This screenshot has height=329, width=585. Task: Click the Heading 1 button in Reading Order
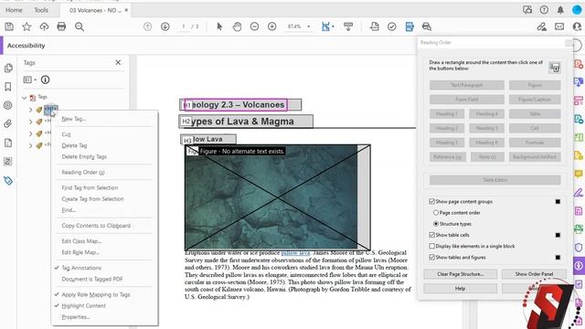(x=447, y=113)
